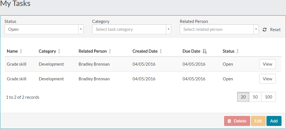Toggle the Due Date sort order icon
Screen dimensions: 286x129
(x=205, y=51)
